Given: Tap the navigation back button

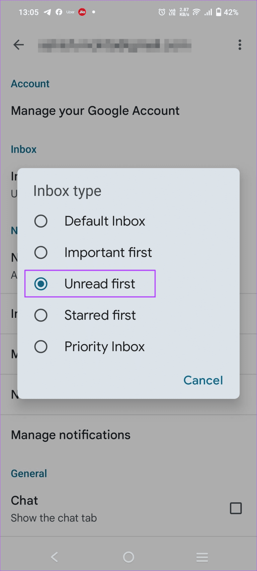Looking at the screenshot, I should [55, 557].
